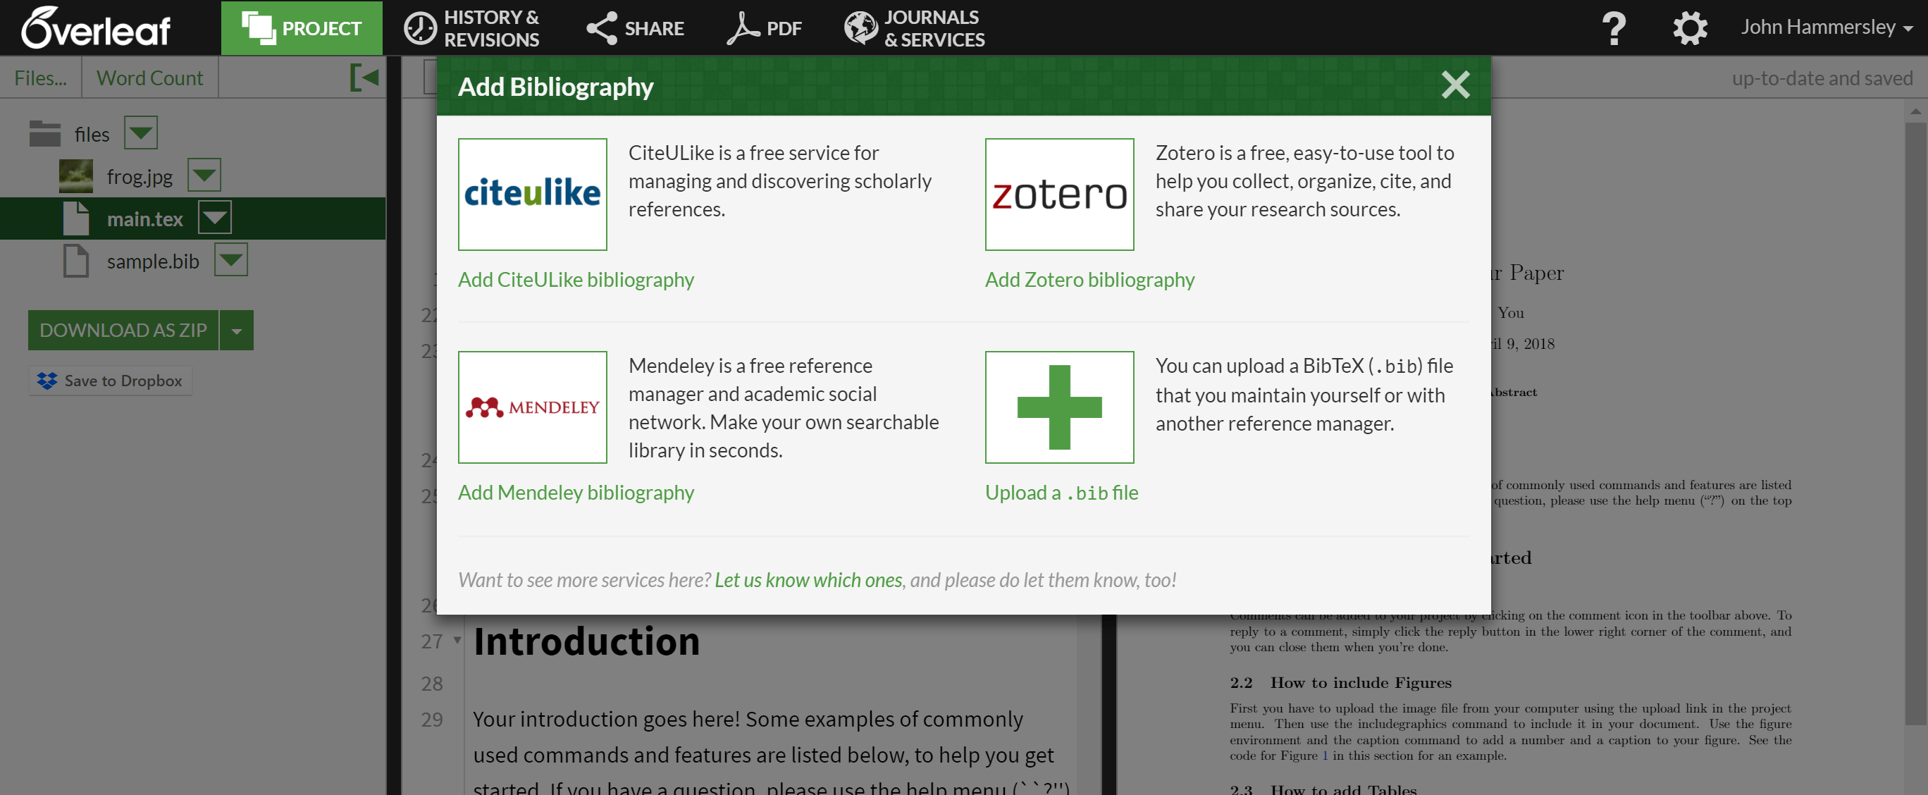Open History & Revisions menu
The height and width of the screenshot is (795, 1928).
(x=471, y=27)
